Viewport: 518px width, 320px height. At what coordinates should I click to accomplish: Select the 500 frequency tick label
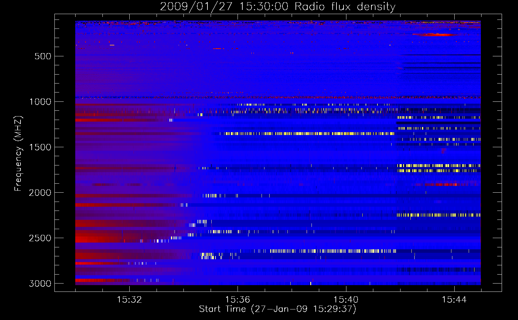(x=43, y=56)
